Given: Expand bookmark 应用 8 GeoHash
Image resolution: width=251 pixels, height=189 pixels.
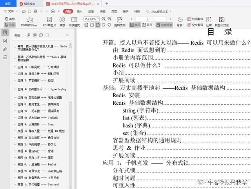Looking at the screenshot, I should (15, 118).
